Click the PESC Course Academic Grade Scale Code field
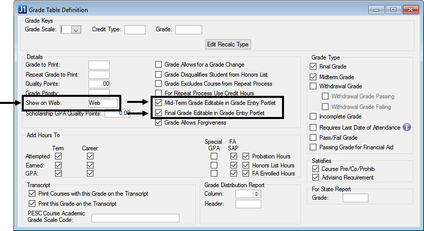The height and width of the screenshot is (231, 424). [135, 218]
